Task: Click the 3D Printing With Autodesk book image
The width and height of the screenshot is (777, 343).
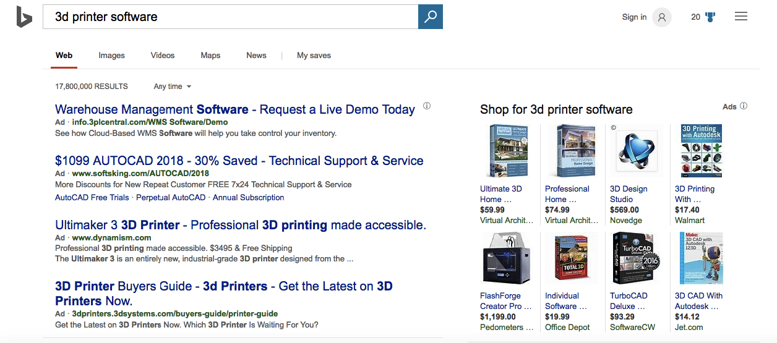Action: [702, 151]
